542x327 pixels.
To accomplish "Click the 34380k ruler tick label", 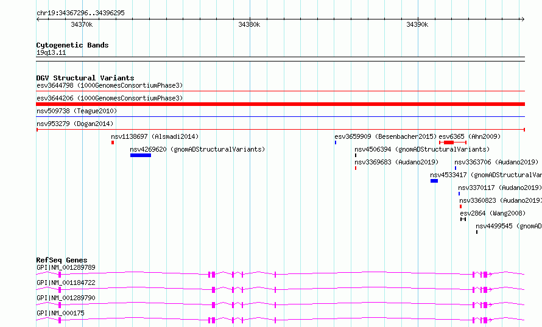I will 249,24.
